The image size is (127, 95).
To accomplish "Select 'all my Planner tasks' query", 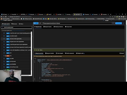I will click(14, 67).
